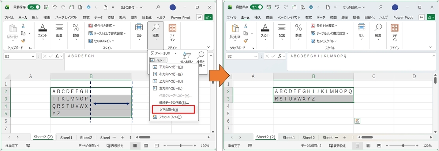Switch to Sheet1 tab in left window
Screen dimensions: 439x151
(x=66, y=137)
